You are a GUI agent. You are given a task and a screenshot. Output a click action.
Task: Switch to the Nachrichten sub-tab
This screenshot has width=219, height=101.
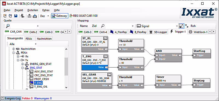point(44,39)
